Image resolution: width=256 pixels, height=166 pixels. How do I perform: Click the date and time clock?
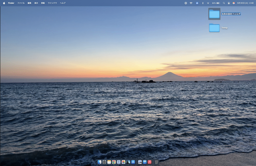click(x=245, y=3)
